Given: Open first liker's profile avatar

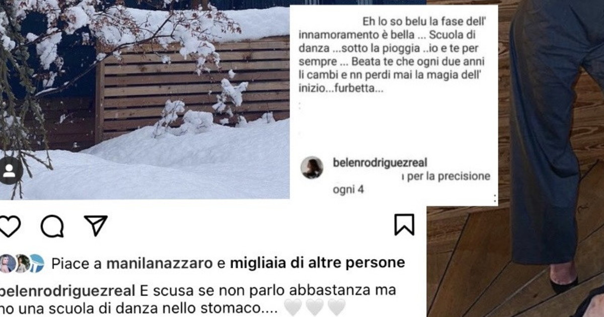Looking at the screenshot, I should [7, 264].
